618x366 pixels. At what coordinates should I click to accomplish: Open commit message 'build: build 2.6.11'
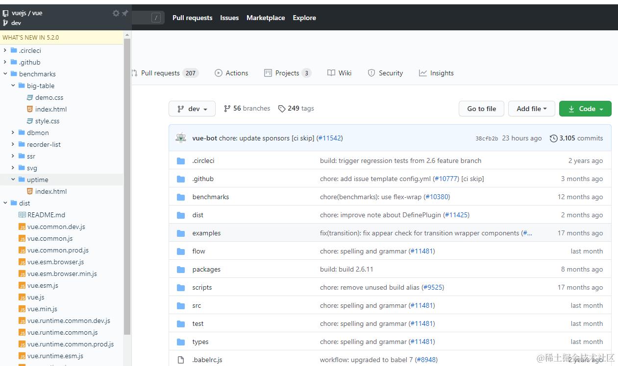(346, 269)
